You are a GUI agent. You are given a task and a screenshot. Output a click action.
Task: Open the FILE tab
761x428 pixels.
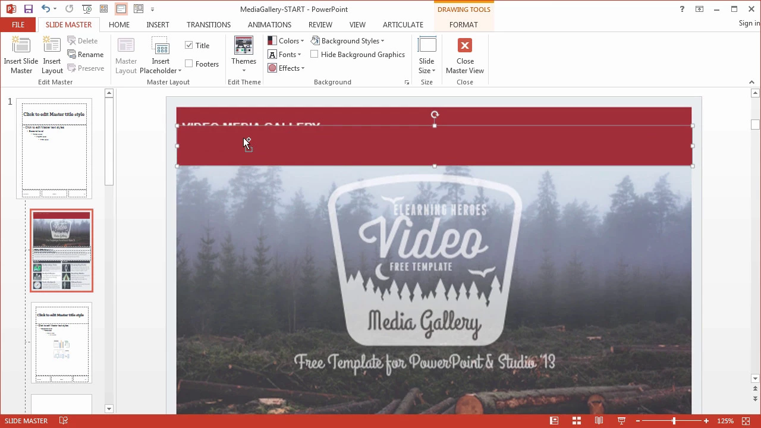tap(18, 24)
